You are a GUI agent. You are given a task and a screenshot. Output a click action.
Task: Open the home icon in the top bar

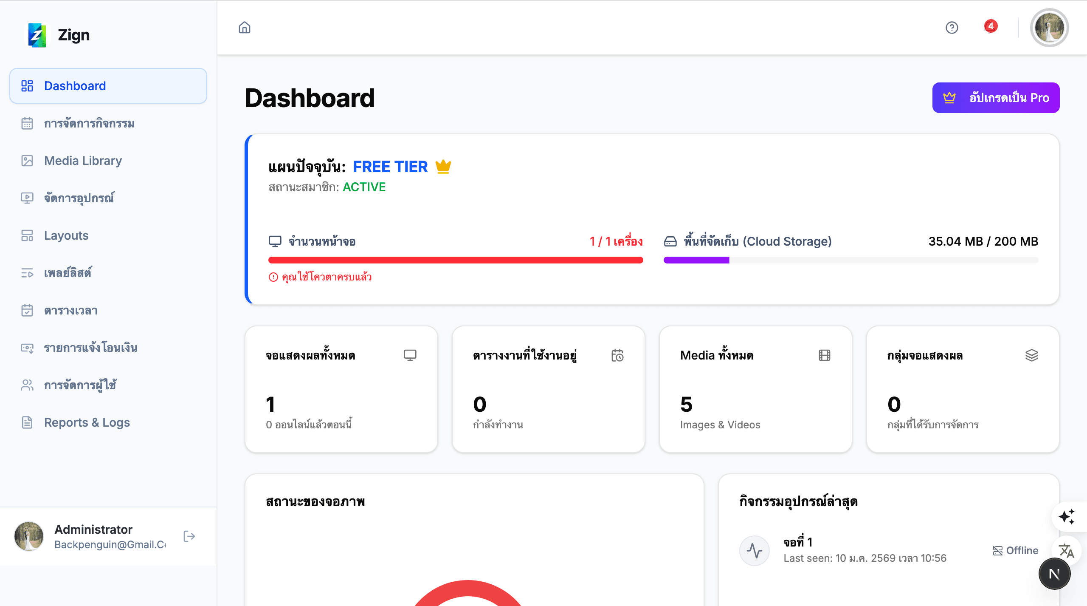tap(245, 27)
